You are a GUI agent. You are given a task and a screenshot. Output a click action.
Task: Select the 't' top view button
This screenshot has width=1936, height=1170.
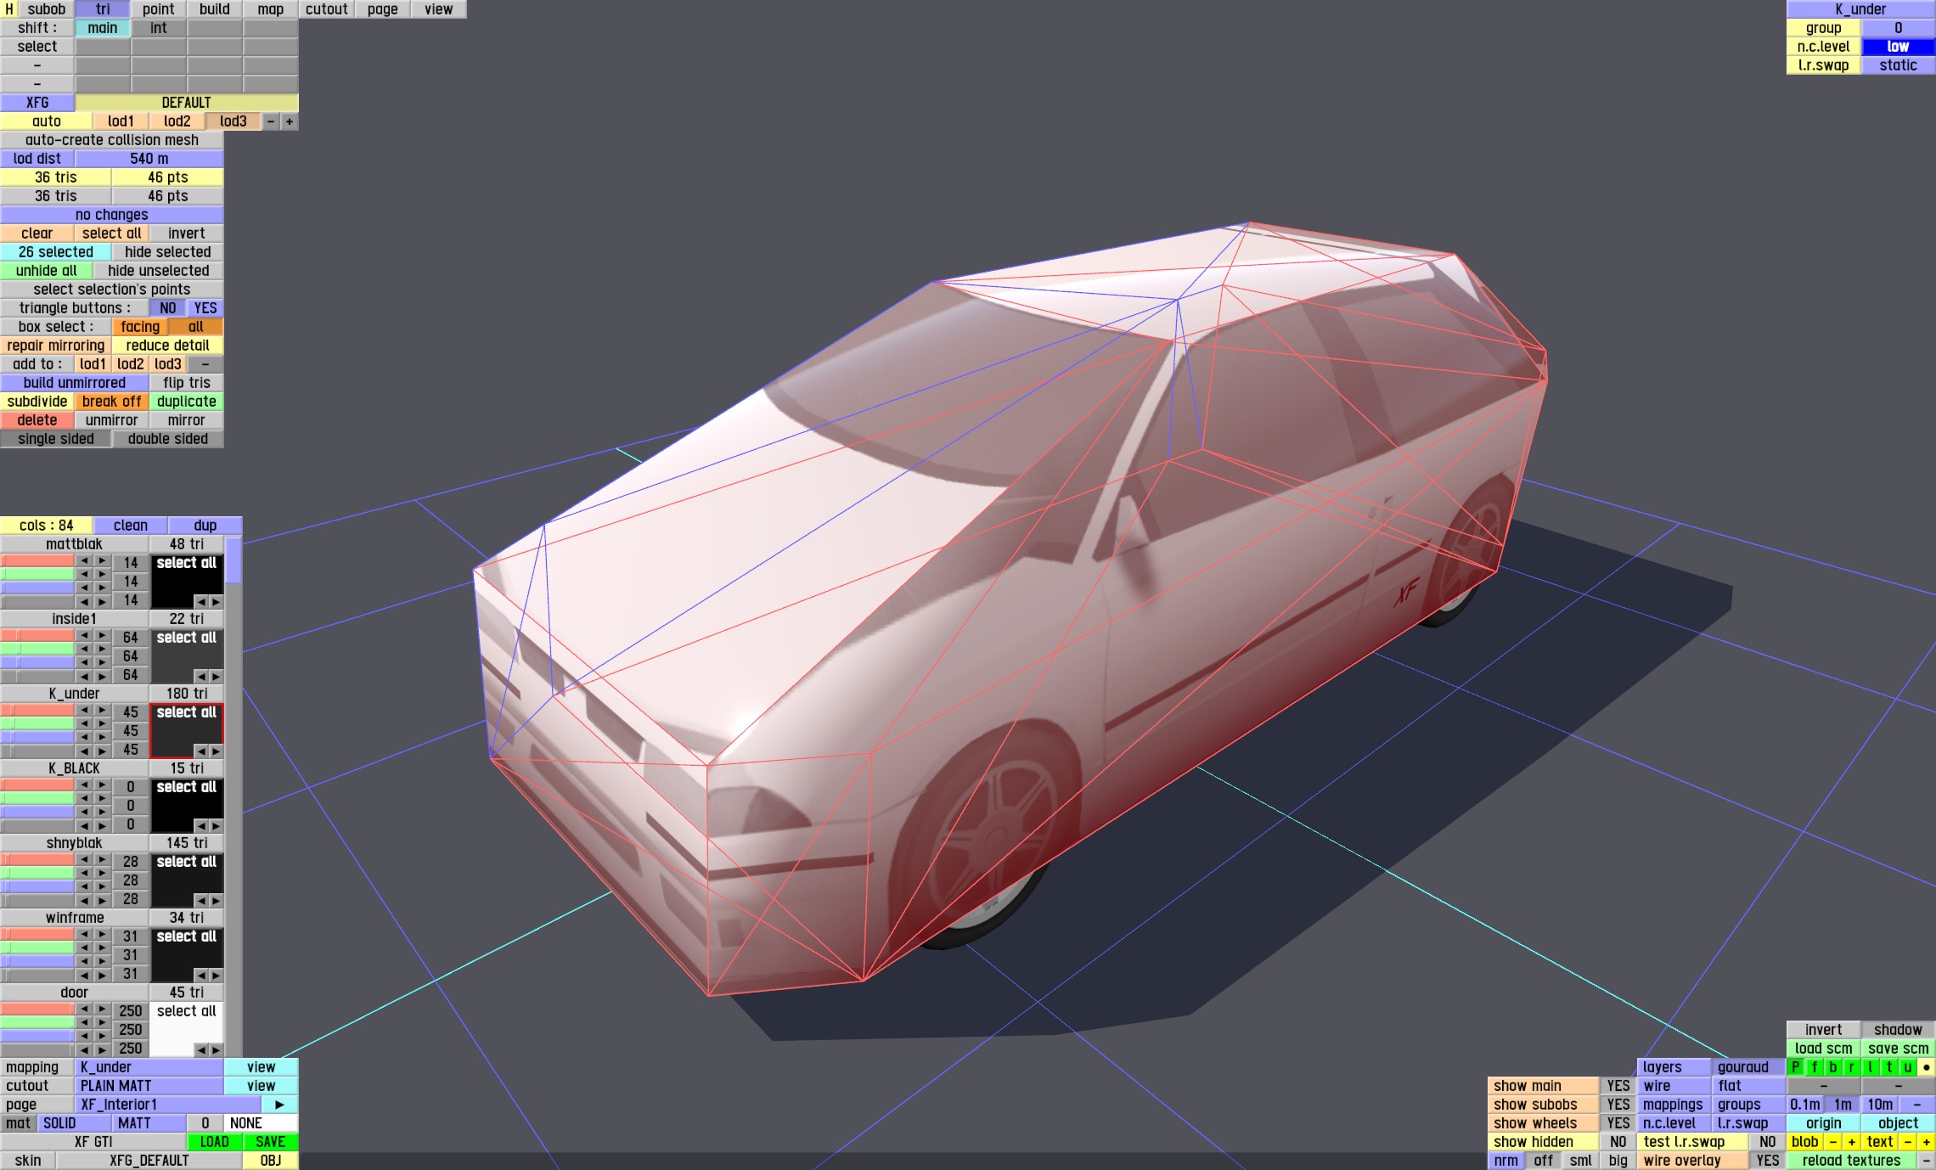[x=1889, y=1067]
